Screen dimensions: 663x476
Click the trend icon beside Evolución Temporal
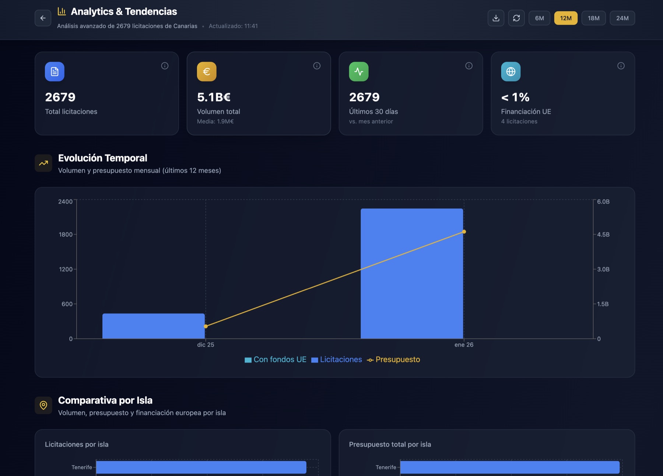[43, 163]
